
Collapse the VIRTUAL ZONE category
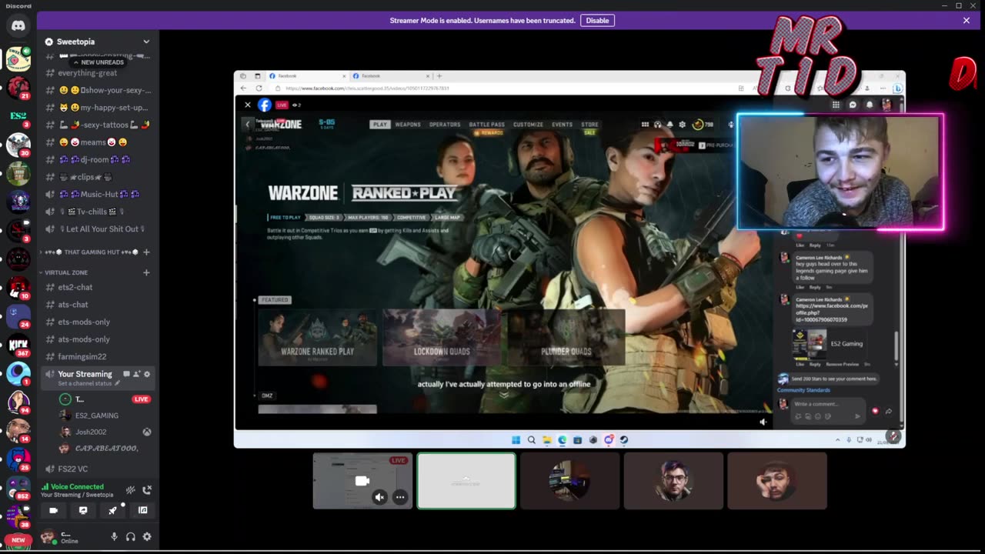[x=66, y=272]
